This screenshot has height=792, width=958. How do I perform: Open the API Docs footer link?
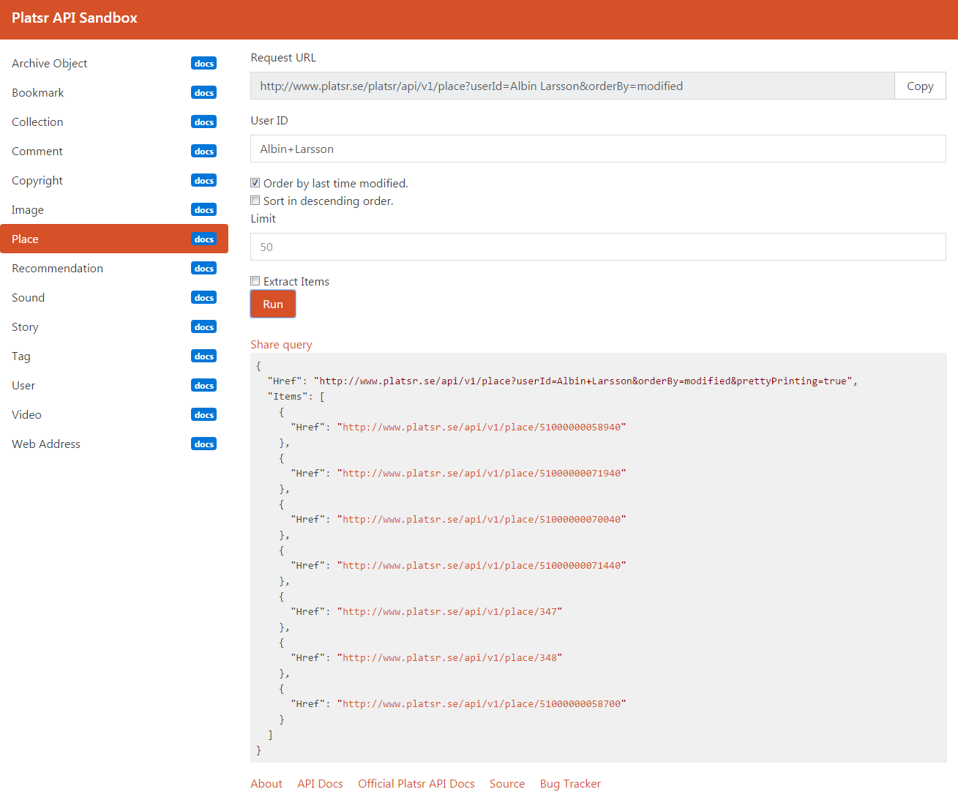[320, 784]
